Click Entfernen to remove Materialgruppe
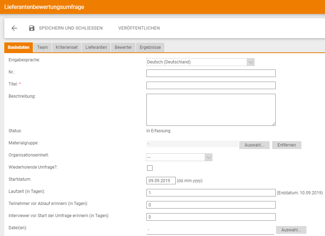The image size is (325, 236). coord(286,145)
